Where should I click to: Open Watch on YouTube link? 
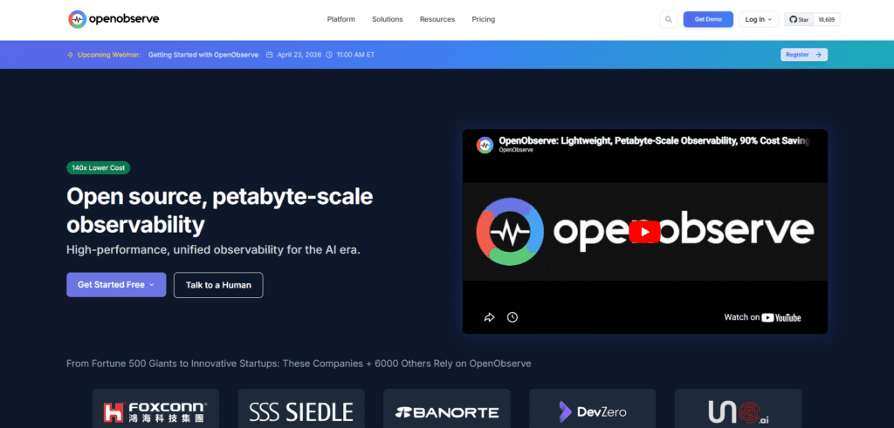[x=762, y=317]
